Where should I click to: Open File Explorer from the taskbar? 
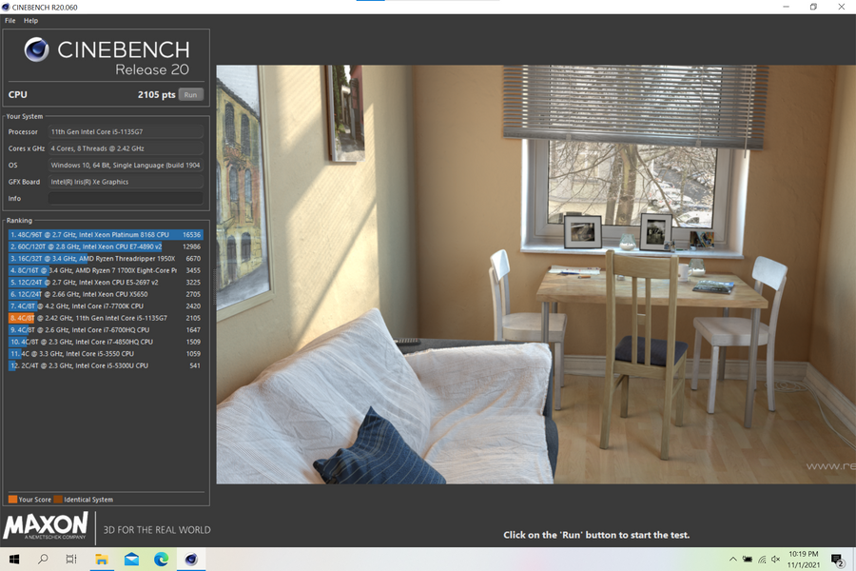(x=102, y=560)
